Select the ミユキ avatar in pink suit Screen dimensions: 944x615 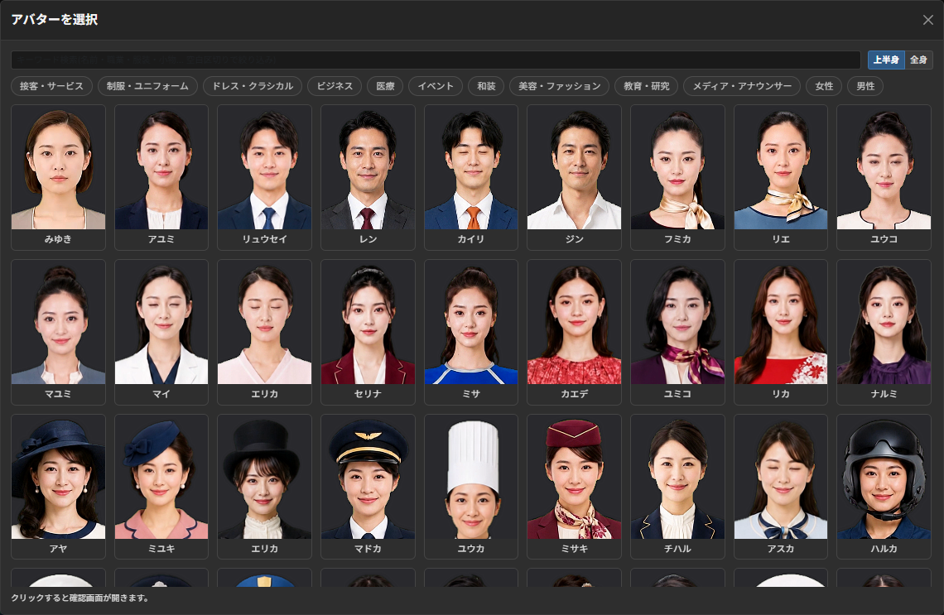(x=161, y=487)
